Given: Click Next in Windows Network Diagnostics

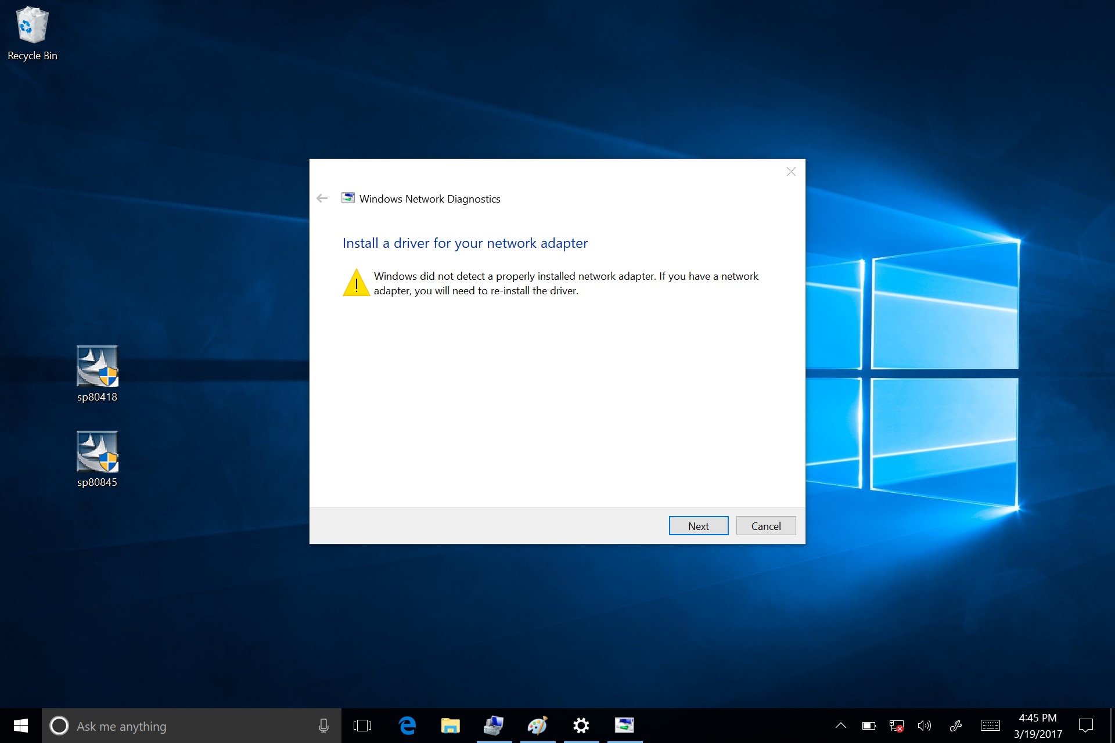Looking at the screenshot, I should coord(699,526).
